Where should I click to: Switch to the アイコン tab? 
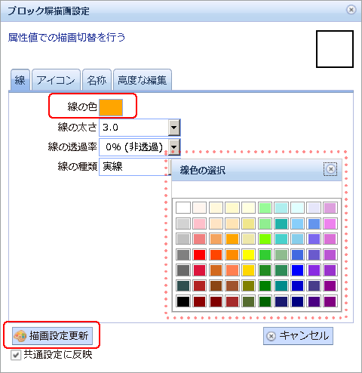coord(56,80)
